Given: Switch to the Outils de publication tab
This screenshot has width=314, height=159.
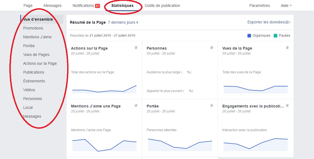Looking at the screenshot, I should 162,5.
